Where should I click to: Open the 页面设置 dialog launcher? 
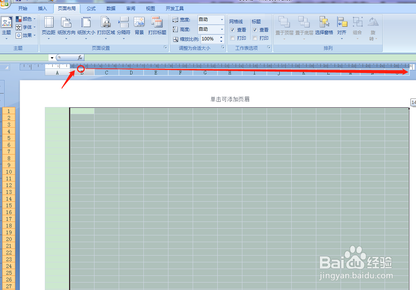pos(165,48)
